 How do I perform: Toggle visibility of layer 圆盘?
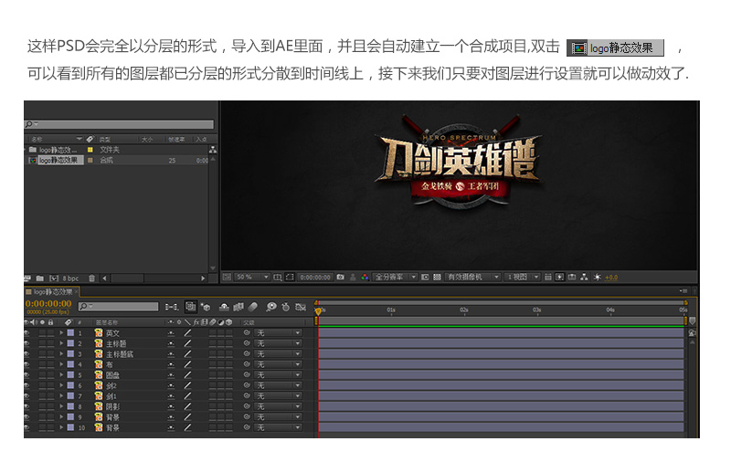pyautogui.click(x=26, y=374)
